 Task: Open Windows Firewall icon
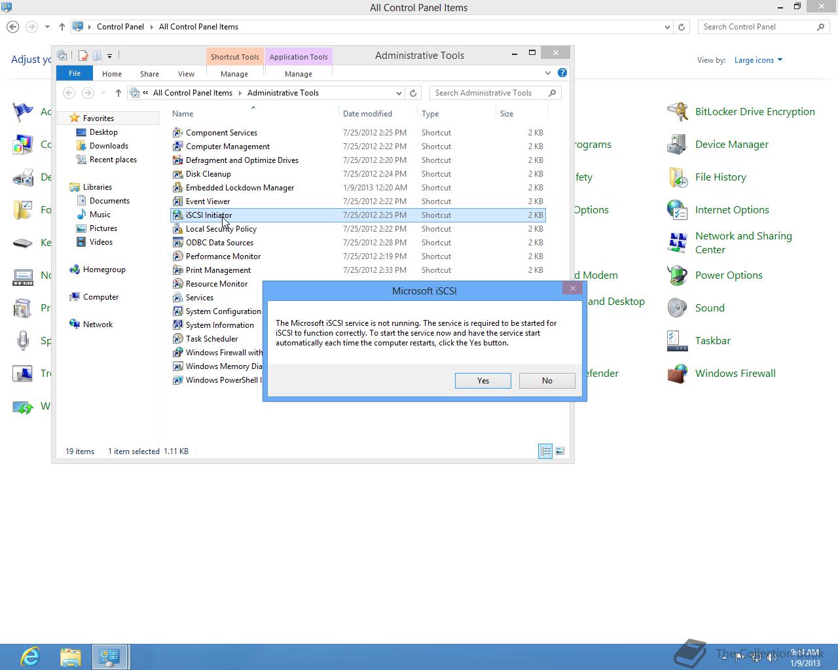[677, 374]
